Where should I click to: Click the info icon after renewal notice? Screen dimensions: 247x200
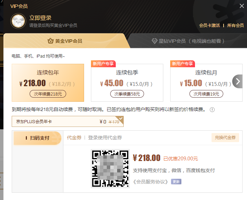[212, 110]
